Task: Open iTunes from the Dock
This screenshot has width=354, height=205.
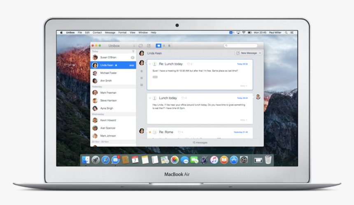Action: [214, 160]
